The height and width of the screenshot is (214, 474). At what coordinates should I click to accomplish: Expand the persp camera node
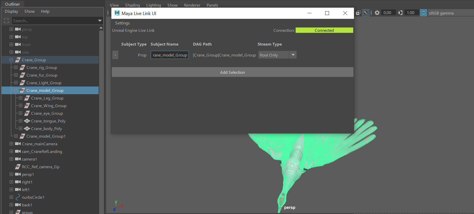[x=11, y=29]
